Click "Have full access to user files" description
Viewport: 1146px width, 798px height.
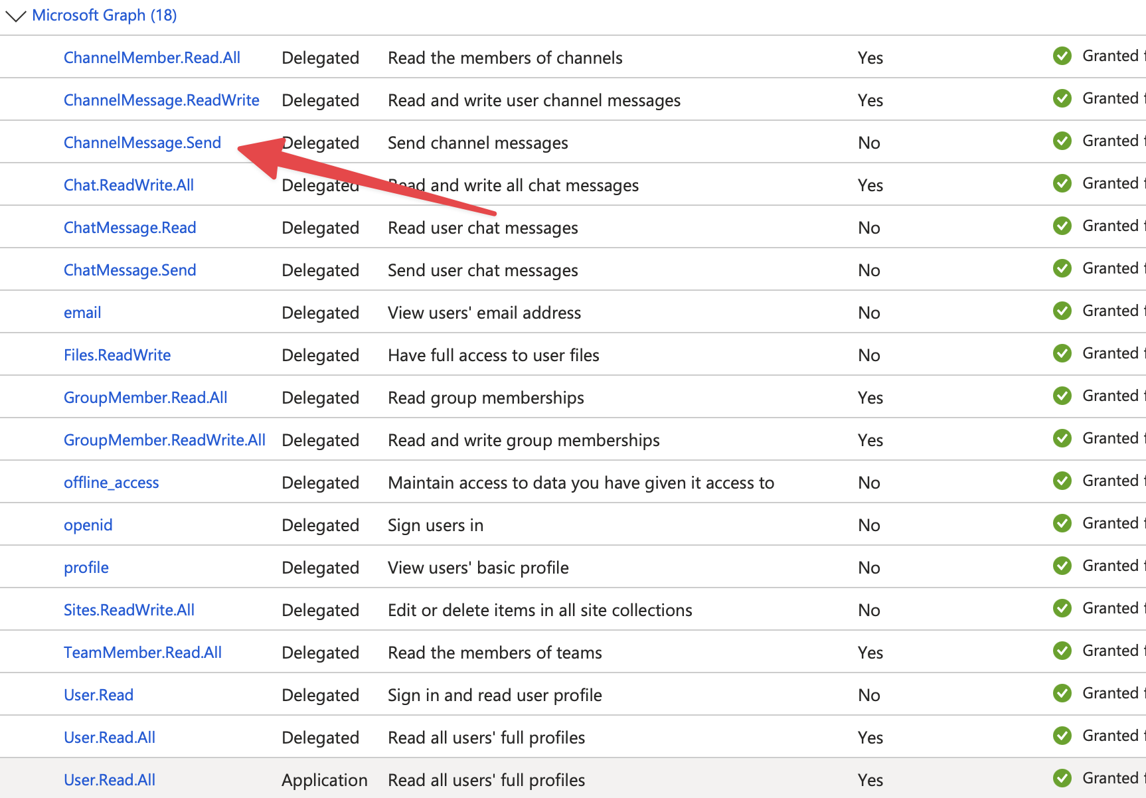(x=494, y=355)
